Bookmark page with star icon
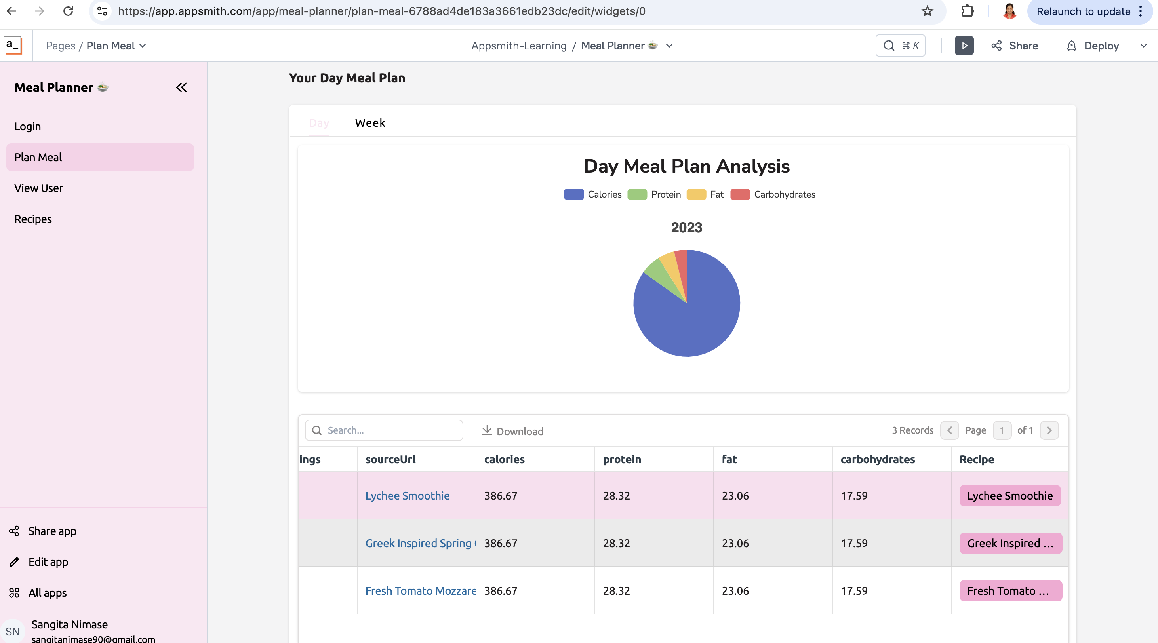1158x643 pixels. pyautogui.click(x=927, y=11)
